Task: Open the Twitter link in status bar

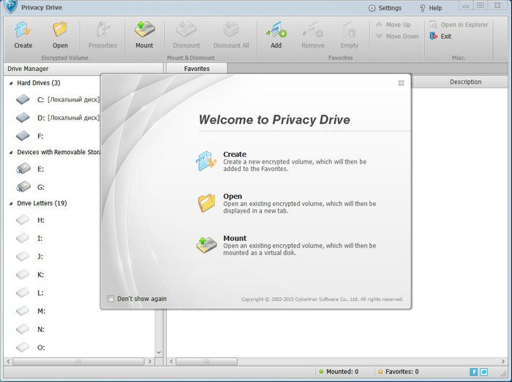Action: point(484,372)
